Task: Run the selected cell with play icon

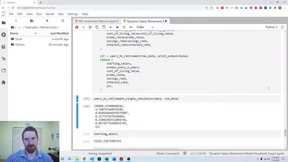Action: coord(111,27)
